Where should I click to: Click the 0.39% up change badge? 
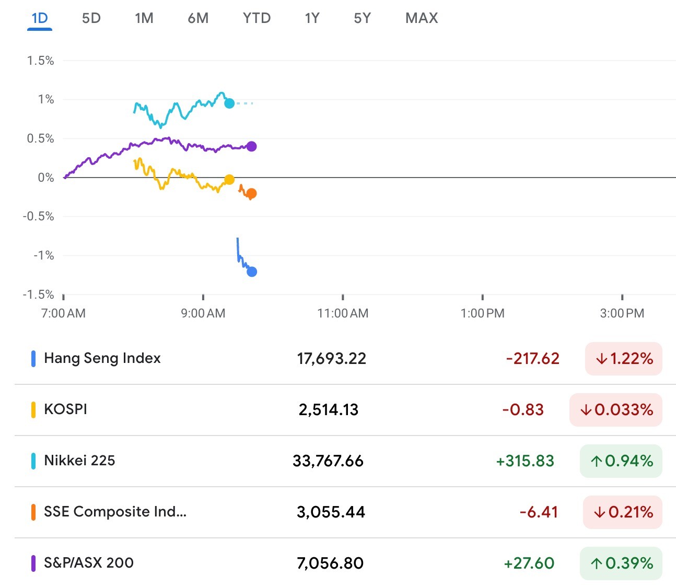pos(621,563)
